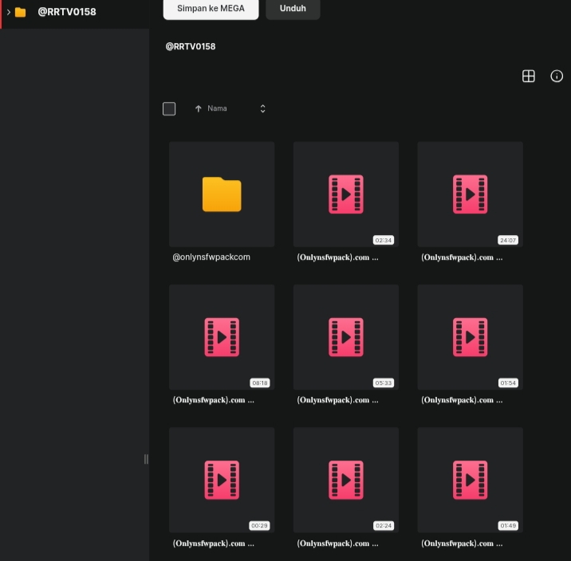Viewport: 571px width, 561px height.
Task: Click the sidebar resize handle
Action: pyautogui.click(x=146, y=459)
